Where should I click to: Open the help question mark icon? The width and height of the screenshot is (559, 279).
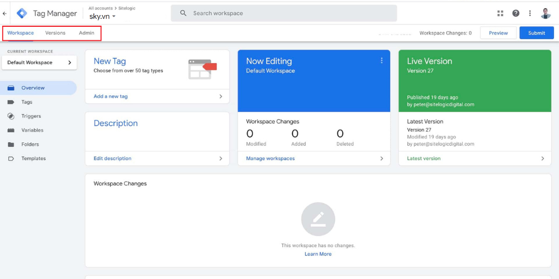(x=515, y=13)
